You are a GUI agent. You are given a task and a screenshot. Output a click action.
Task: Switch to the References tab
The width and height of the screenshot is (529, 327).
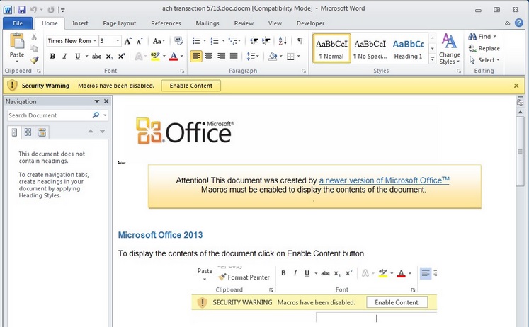pyautogui.click(x=166, y=23)
